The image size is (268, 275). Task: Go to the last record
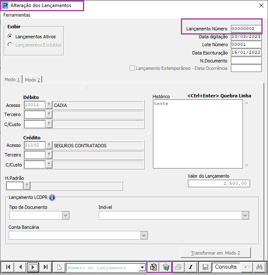pyautogui.click(x=45, y=267)
